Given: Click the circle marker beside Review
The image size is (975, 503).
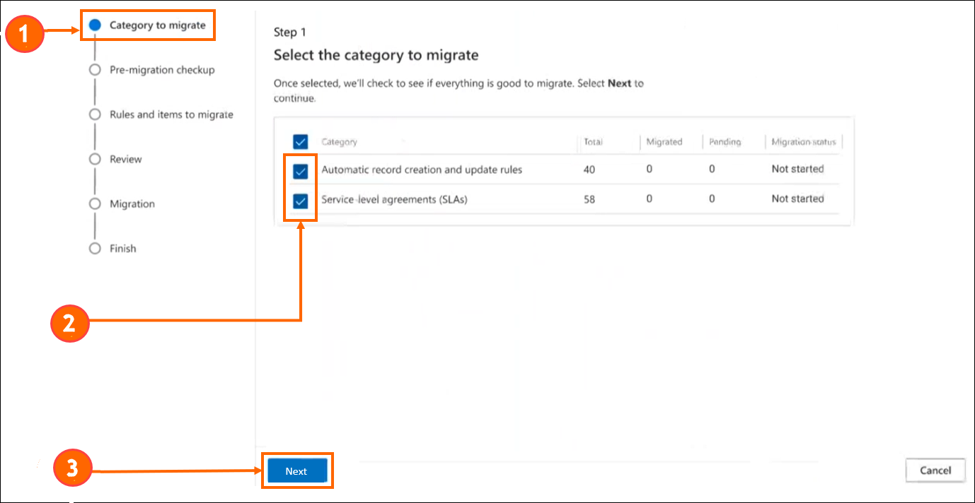Looking at the screenshot, I should click(x=95, y=159).
